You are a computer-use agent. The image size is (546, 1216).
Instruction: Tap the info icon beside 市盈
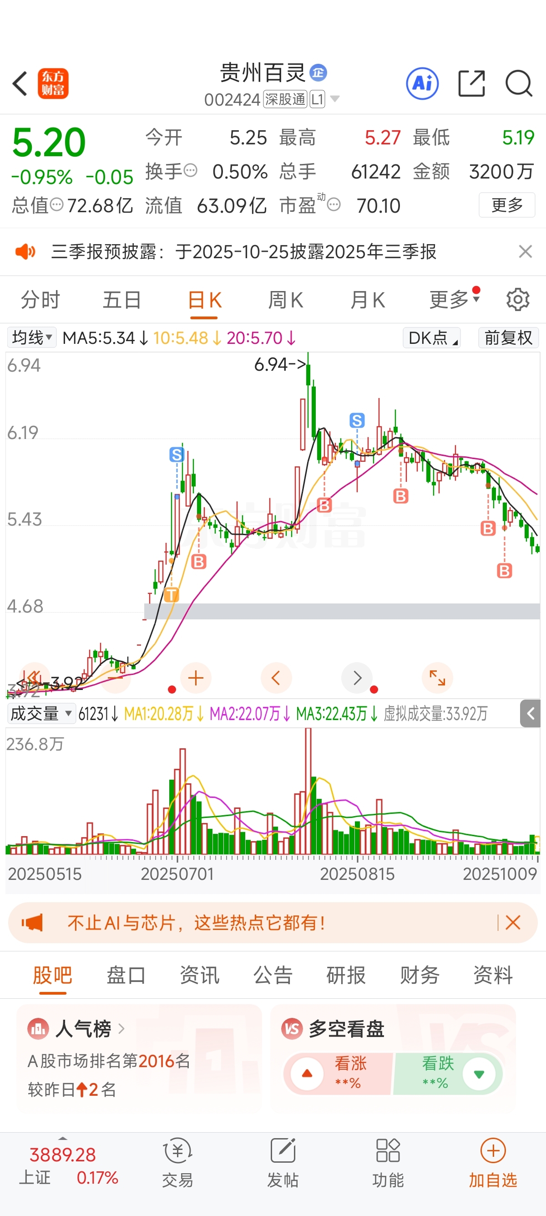[334, 204]
